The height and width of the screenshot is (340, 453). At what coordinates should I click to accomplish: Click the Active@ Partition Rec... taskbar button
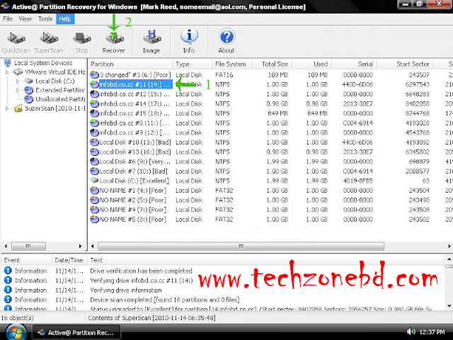coord(76,332)
